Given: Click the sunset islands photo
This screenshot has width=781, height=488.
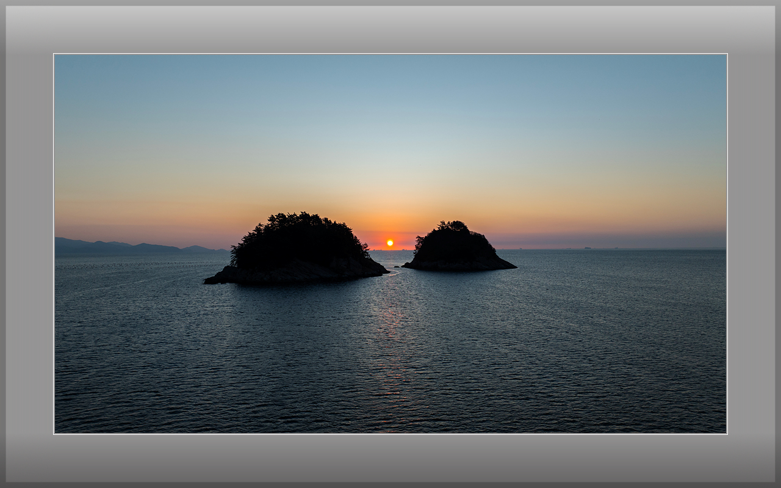Looking at the screenshot, I should click(x=390, y=244).
